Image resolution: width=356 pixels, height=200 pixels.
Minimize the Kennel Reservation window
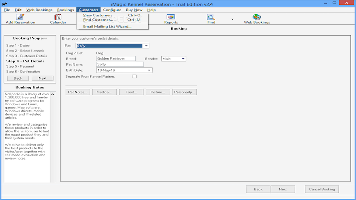click(325, 3)
